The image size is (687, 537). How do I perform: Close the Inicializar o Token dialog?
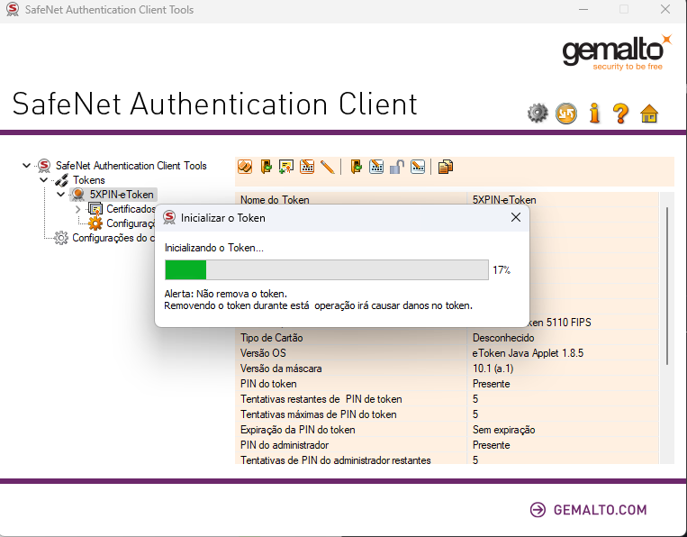click(x=515, y=217)
